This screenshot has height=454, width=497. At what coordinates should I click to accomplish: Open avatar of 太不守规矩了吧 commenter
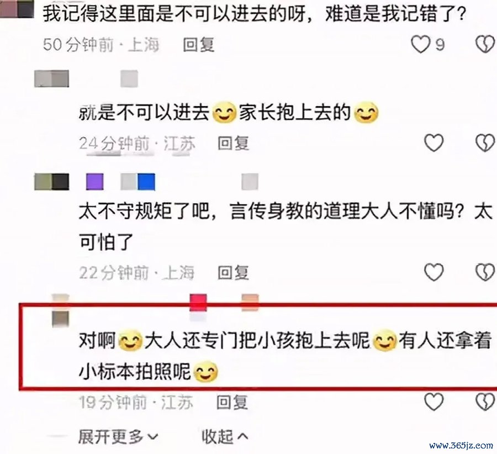point(52,182)
